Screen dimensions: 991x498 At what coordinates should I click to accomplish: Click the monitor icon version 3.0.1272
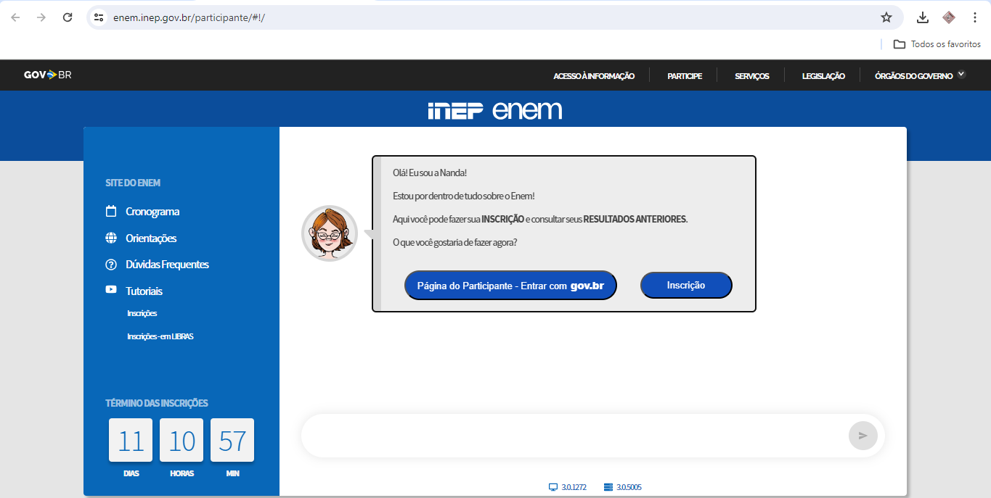553,487
